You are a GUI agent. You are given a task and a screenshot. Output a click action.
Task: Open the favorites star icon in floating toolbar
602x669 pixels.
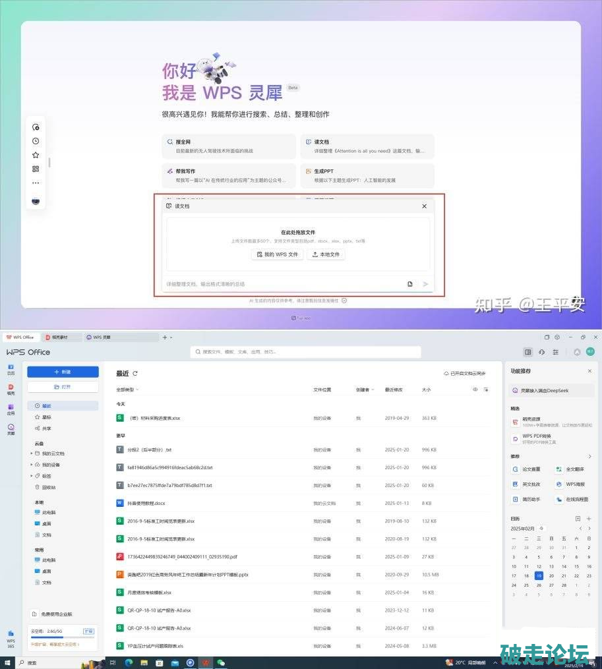(36, 155)
